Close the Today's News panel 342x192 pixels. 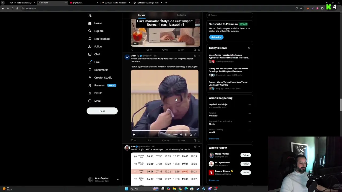248,48
